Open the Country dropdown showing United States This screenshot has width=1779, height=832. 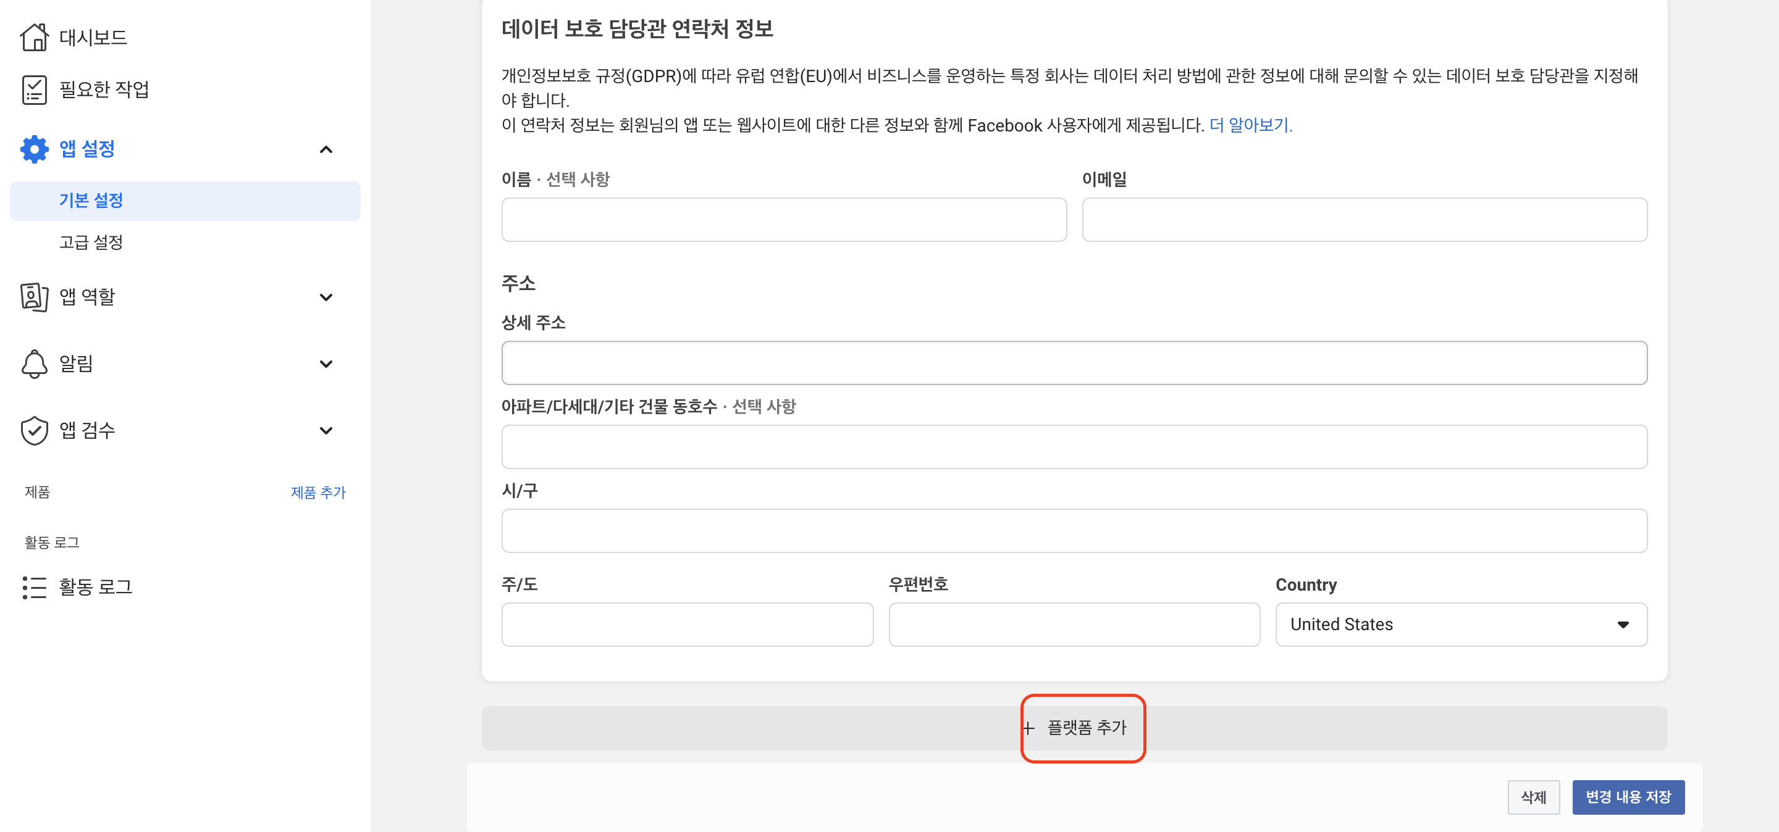1461,625
